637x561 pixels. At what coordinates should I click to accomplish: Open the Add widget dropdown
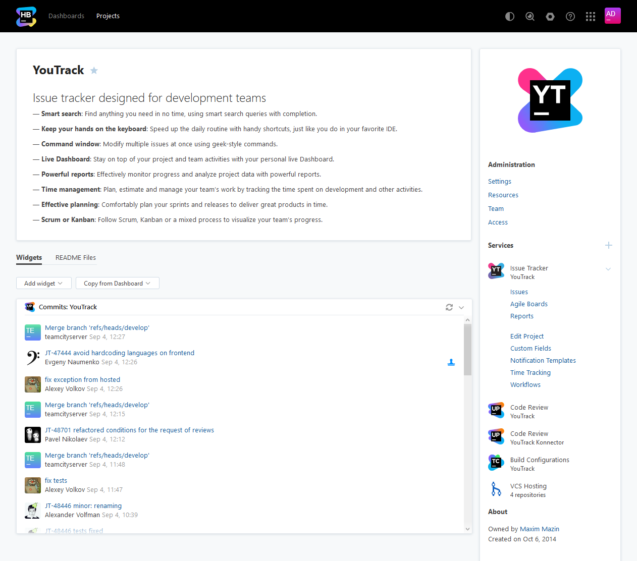coord(44,283)
